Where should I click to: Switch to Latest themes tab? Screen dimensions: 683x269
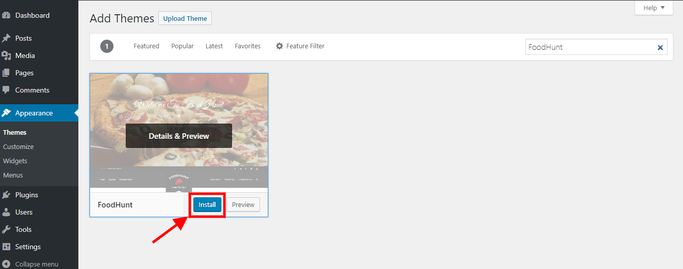pyautogui.click(x=214, y=46)
